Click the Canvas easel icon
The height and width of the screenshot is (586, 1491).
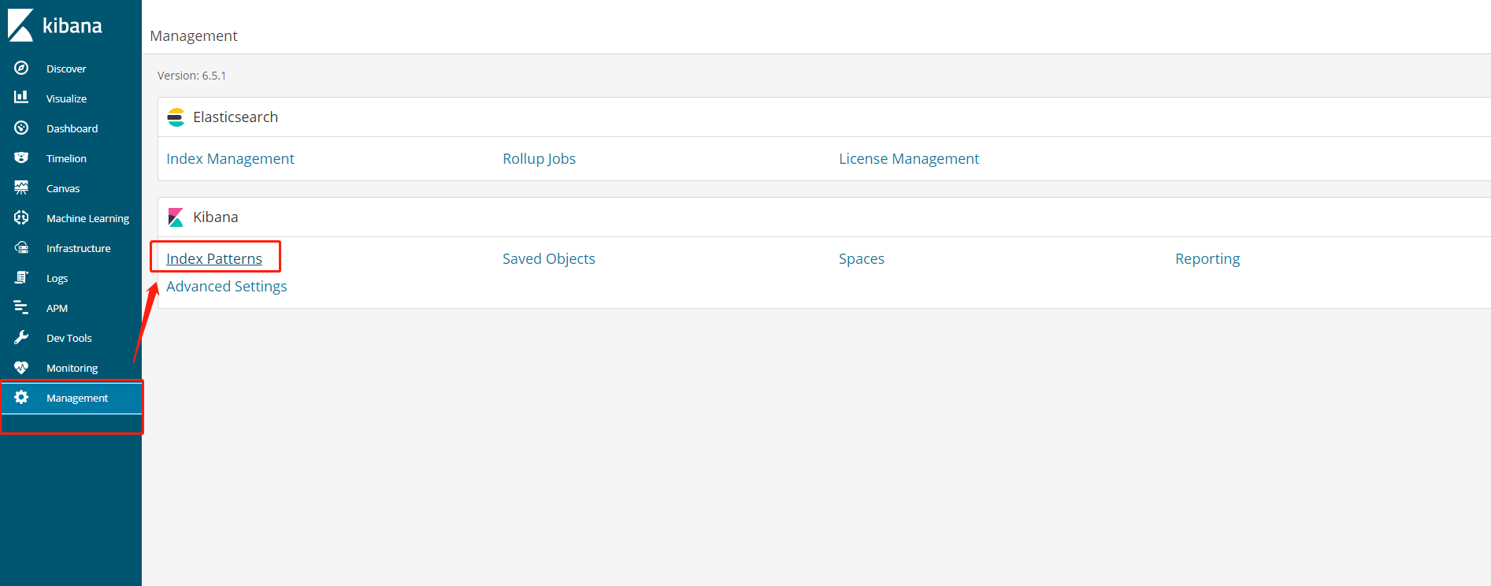(x=21, y=187)
